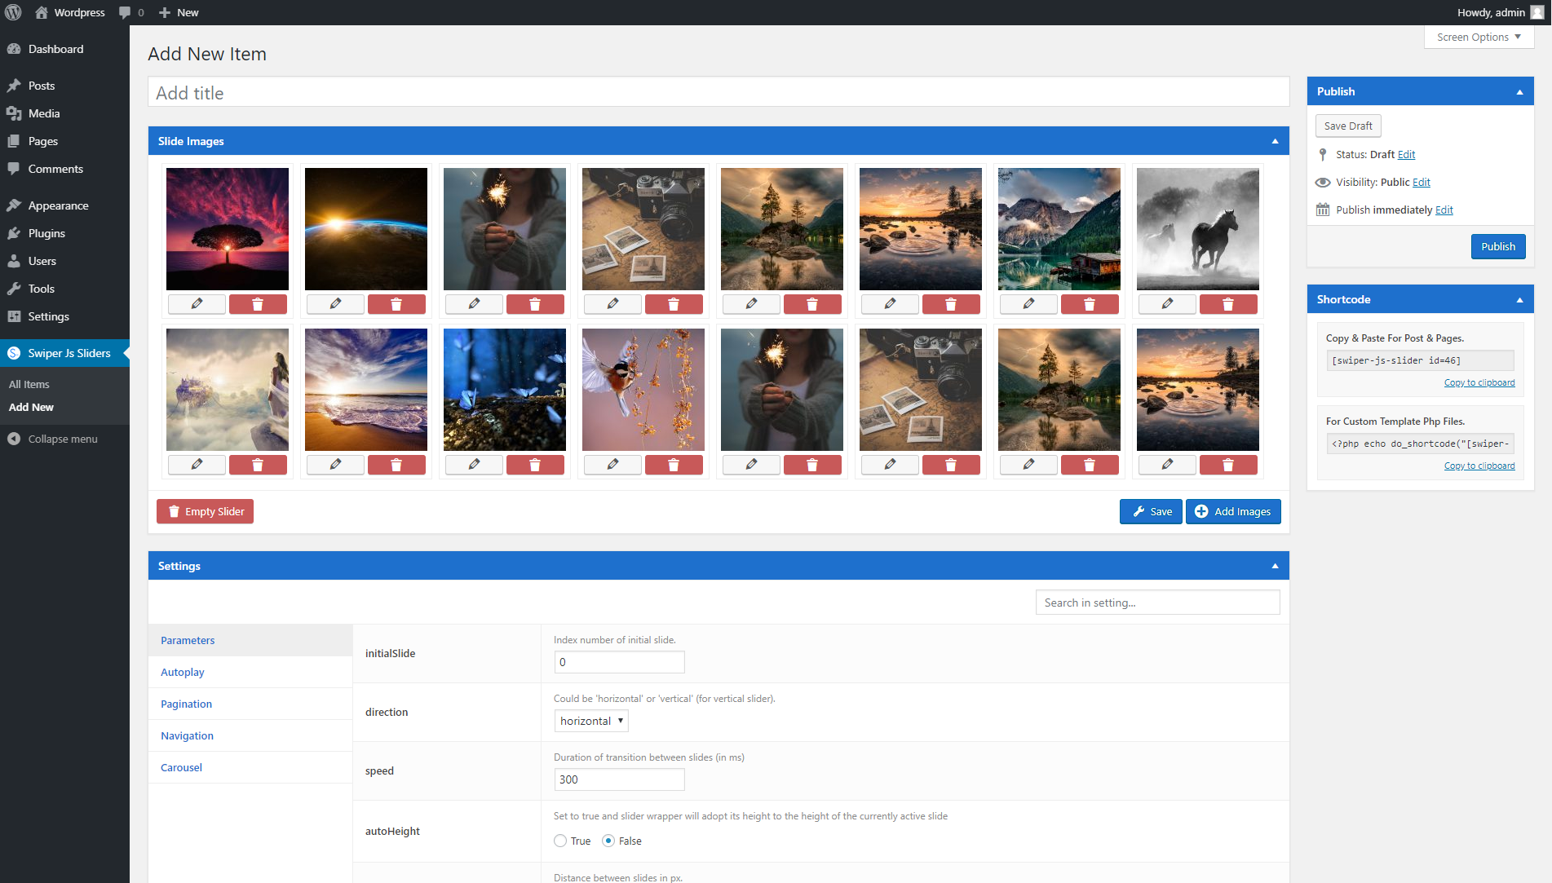Select the beach sunset wave thumbnail
1552x883 pixels.
click(366, 390)
